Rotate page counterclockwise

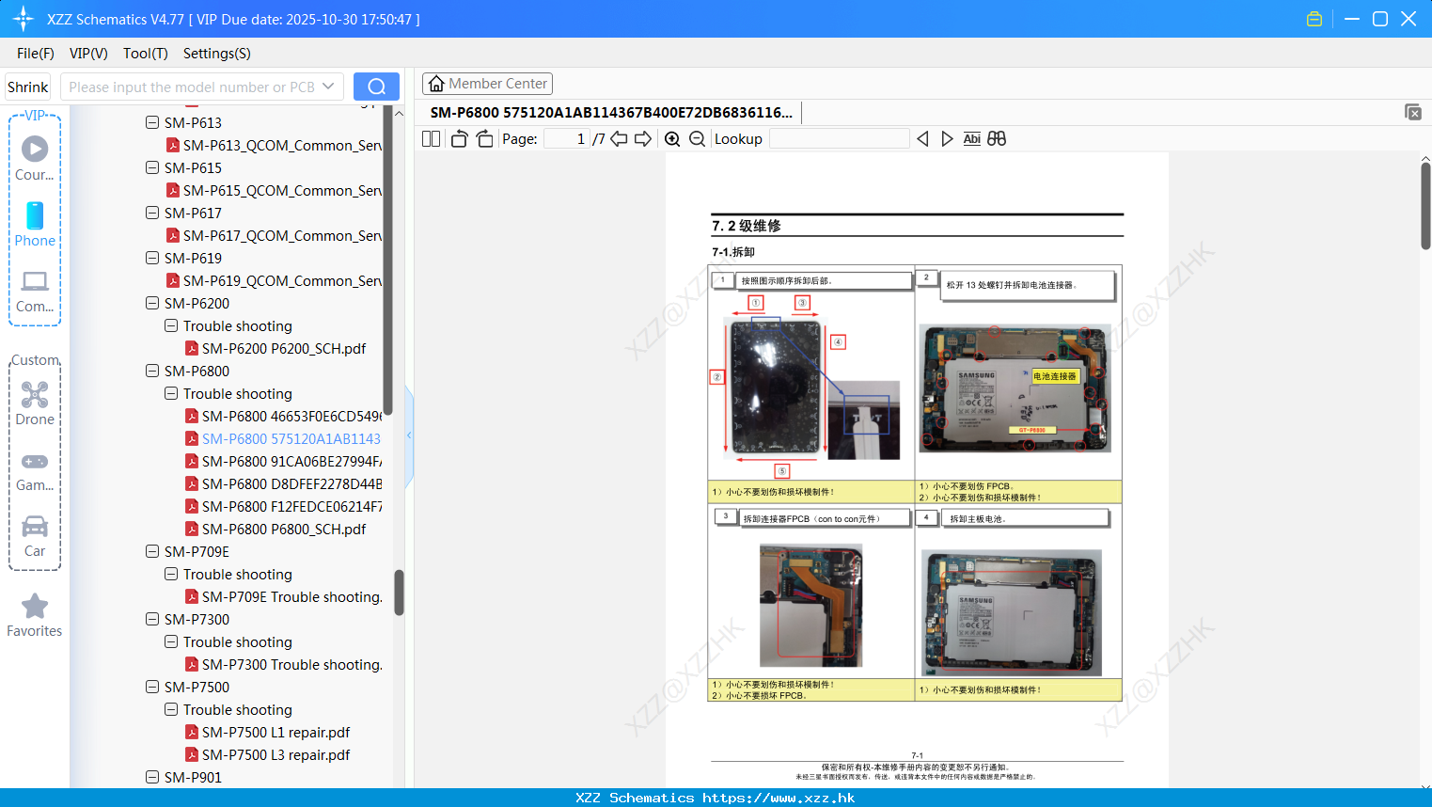point(459,139)
